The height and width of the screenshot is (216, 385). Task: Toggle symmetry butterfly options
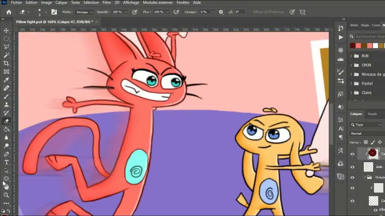point(303,12)
